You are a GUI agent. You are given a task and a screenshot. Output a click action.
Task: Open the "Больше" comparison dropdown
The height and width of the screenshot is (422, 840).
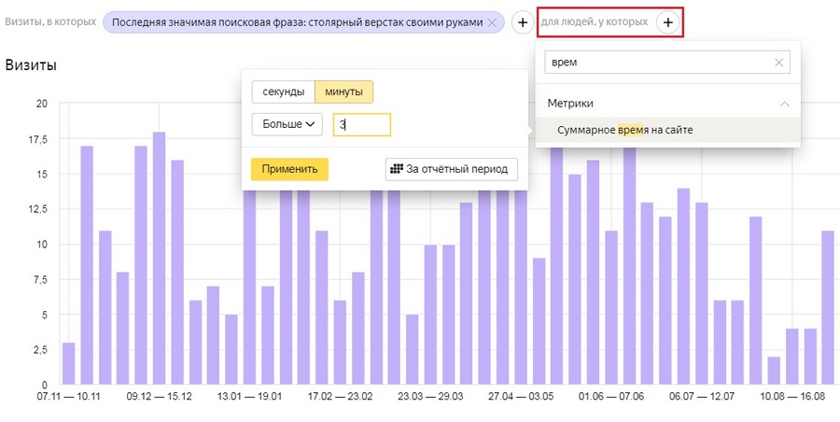pos(287,124)
